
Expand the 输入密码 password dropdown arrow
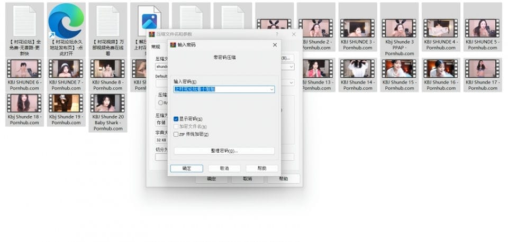[x=272, y=89]
